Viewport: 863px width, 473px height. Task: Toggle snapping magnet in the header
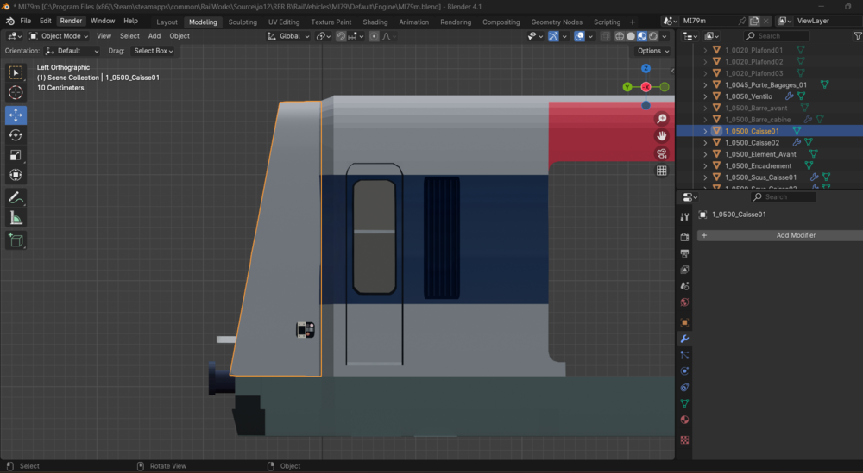click(x=341, y=36)
